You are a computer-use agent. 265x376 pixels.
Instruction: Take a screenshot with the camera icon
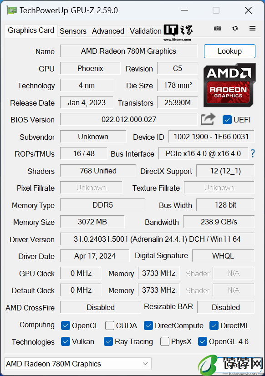click(218, 28)
